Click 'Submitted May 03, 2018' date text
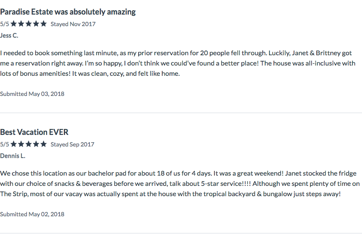This screenshot has height=242, width=362. [x=32, y=94]
